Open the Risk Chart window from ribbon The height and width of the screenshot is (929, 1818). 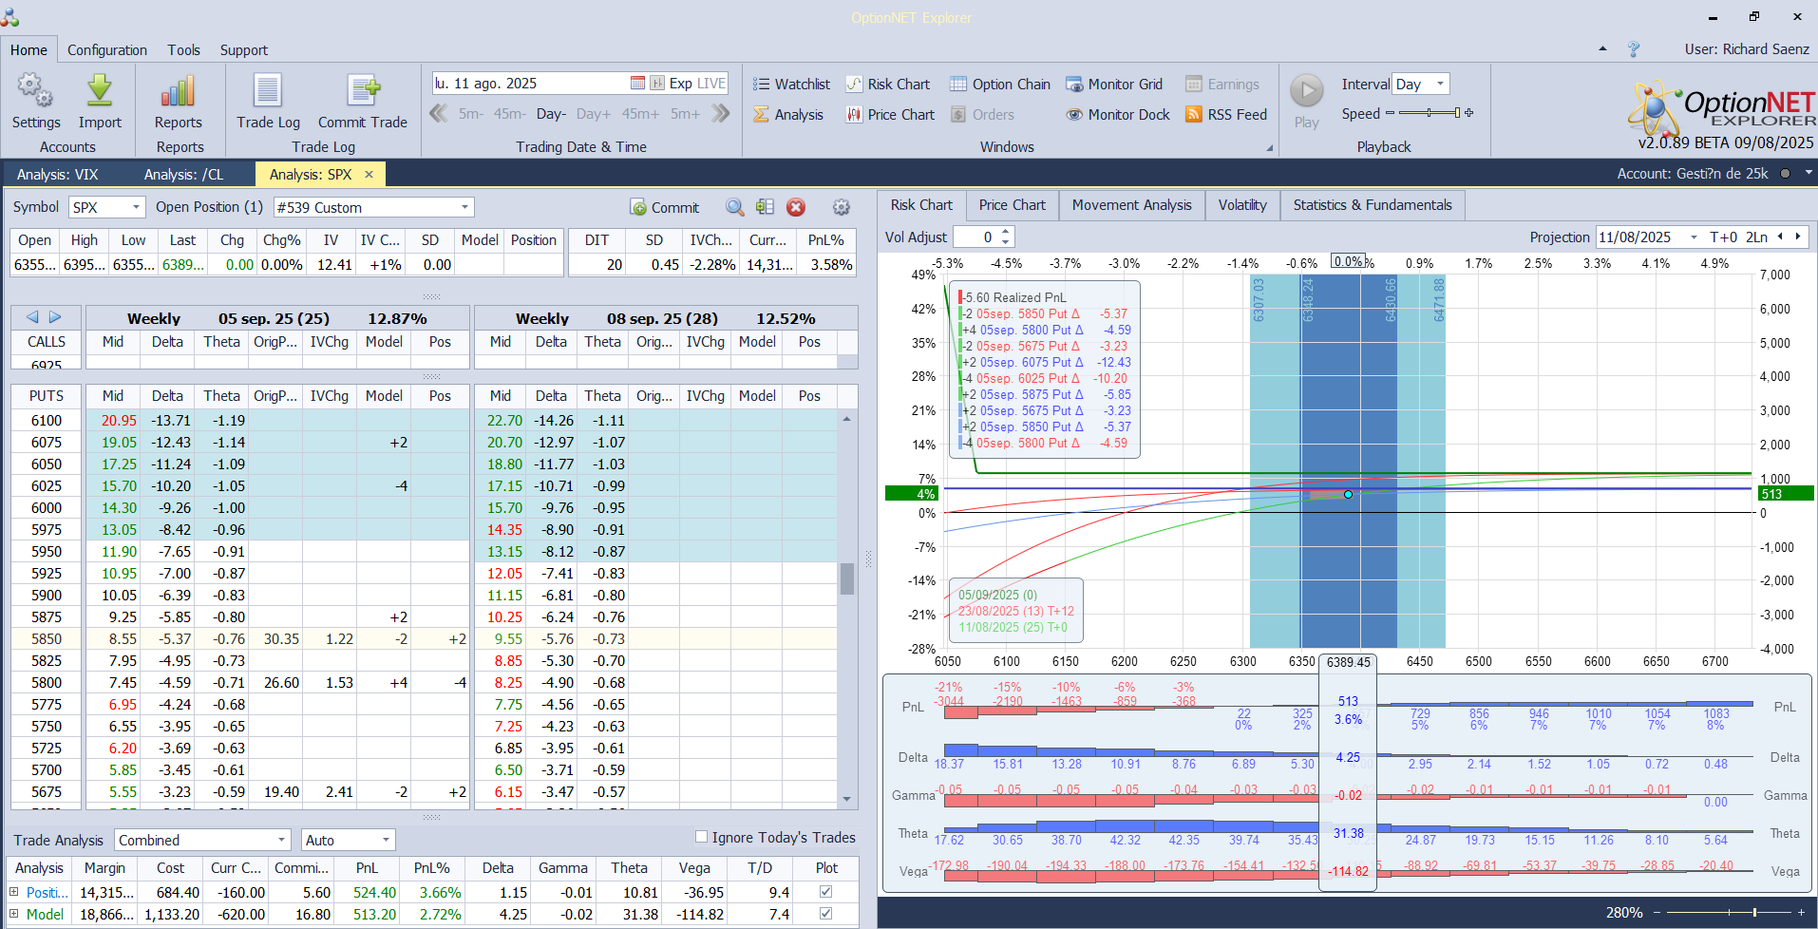[888, 85]
